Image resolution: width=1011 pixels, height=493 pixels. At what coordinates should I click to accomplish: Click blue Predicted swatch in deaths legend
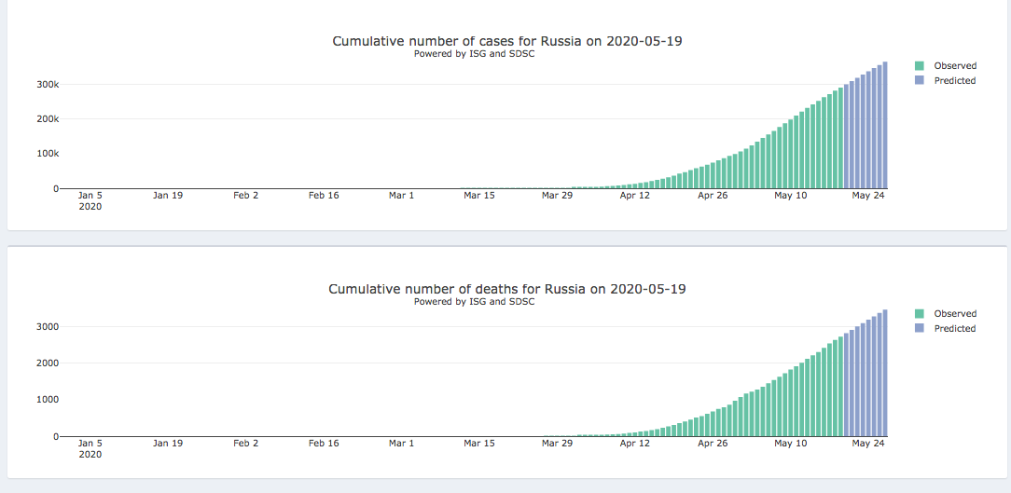(920, 329)
